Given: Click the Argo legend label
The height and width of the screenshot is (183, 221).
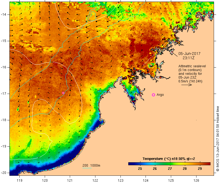Looking at the screenshot, I should pos(160,95).
